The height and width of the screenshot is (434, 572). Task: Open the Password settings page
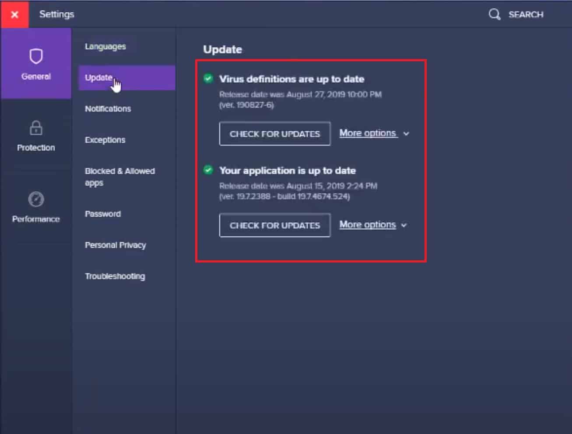103,214
